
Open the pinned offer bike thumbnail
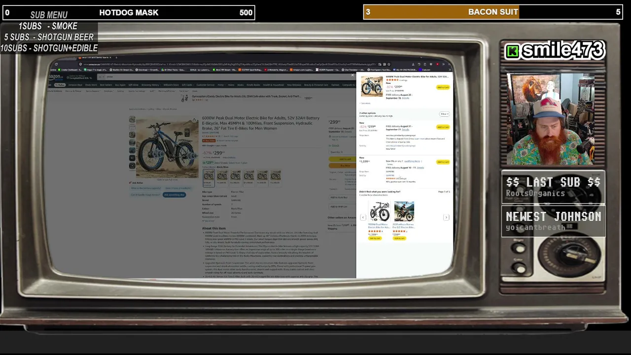pos(372,86)
